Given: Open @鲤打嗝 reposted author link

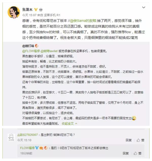Looking at the screenshot, I should coord(28,46).
